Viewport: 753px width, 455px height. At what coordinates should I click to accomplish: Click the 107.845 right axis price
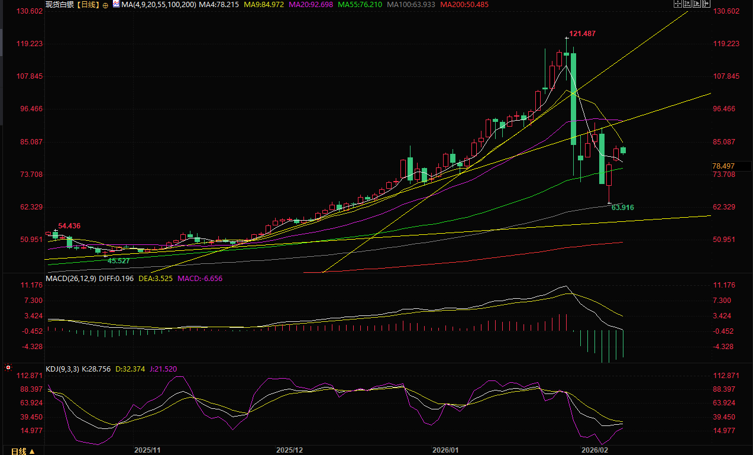727,76
